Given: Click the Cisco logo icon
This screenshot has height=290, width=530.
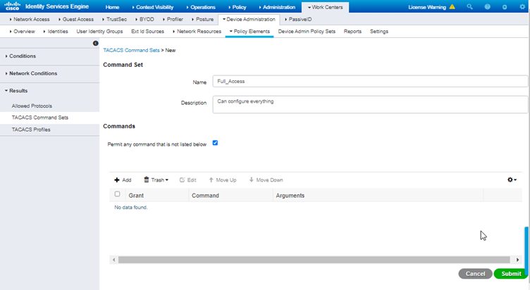Looking at the screenshot, I should point(12,6).
